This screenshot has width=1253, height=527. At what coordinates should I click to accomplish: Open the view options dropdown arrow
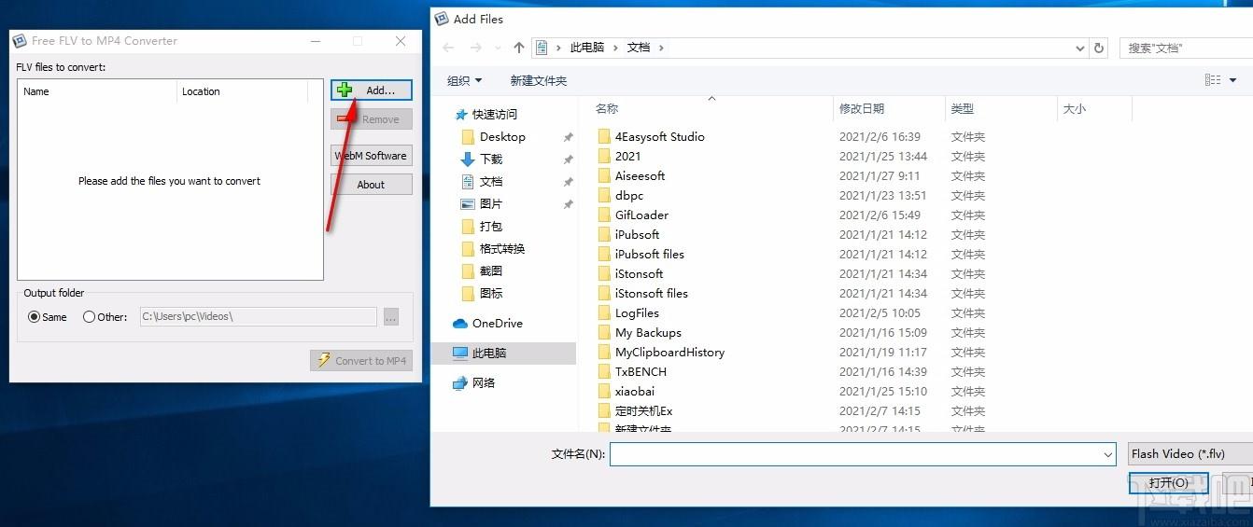[x=1233, y=80]
